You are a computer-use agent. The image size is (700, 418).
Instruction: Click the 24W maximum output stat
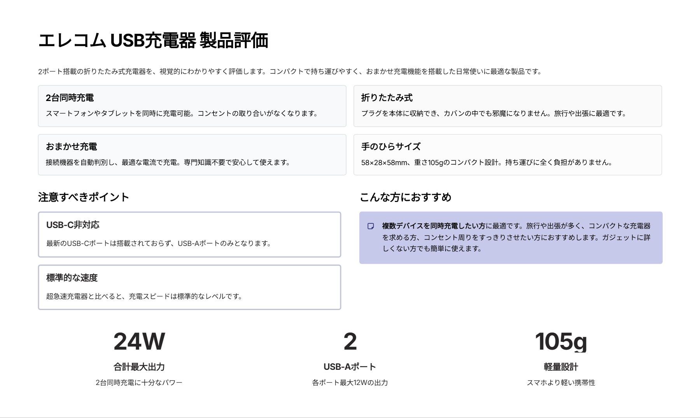click(139, 342)
